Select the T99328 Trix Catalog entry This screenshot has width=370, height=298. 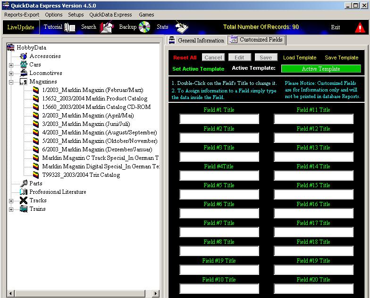point(81,175)
